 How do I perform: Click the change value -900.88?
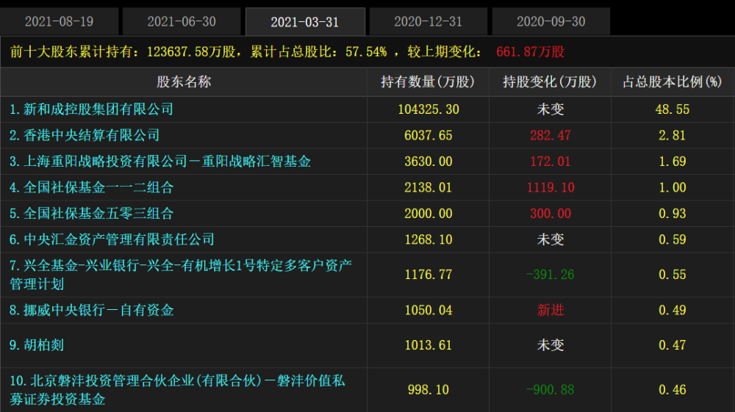point(551,389)
